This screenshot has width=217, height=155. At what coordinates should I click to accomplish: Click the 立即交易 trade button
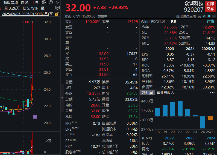click(210, 6)
